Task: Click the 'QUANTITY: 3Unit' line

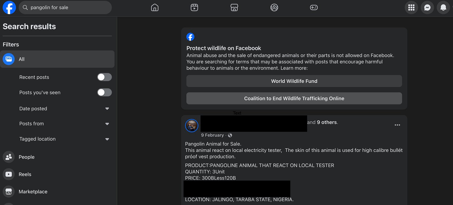Action: 205,172
